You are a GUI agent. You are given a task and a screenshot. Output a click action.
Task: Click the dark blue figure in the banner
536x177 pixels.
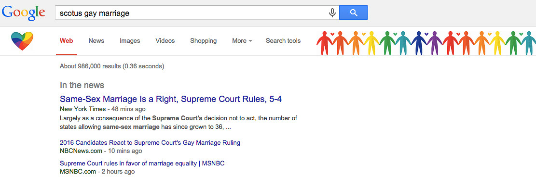tap(419, 43)
